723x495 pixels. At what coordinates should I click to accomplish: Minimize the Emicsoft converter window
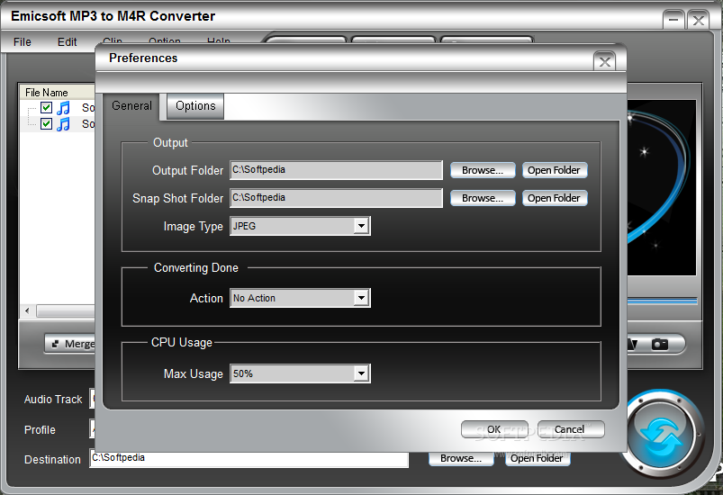pyautogui.click(x=673, y=21)
